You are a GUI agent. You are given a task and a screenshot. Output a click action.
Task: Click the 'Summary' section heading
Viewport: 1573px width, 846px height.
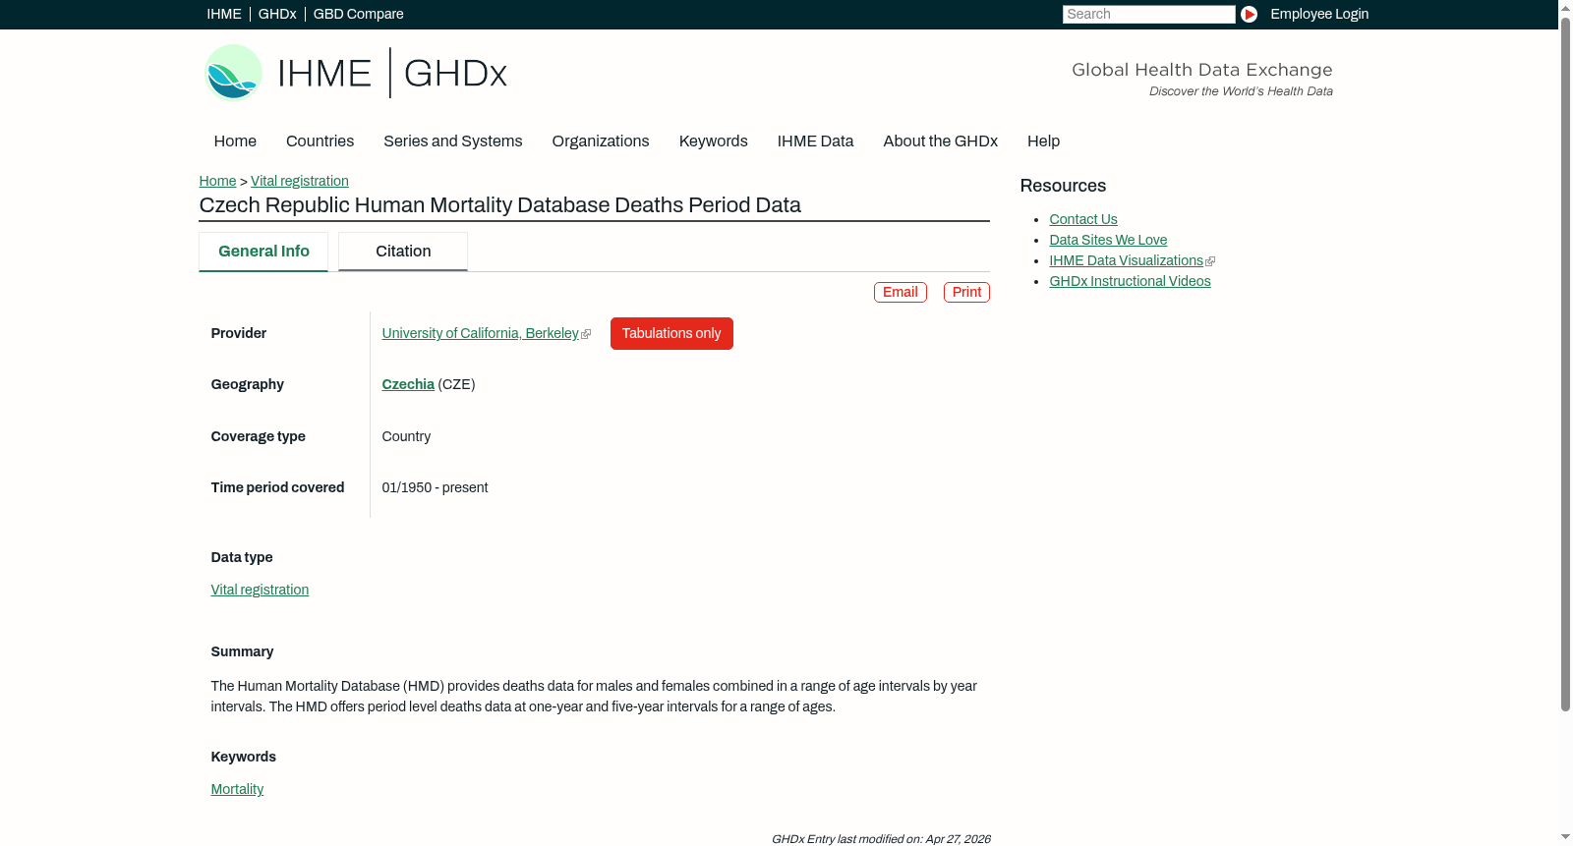tap(242, 651)
